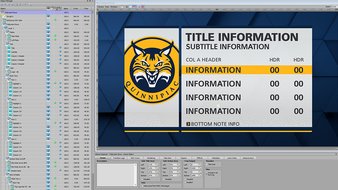Click the eye column header icon
338x190 pixels.
[x=48, y=8]
